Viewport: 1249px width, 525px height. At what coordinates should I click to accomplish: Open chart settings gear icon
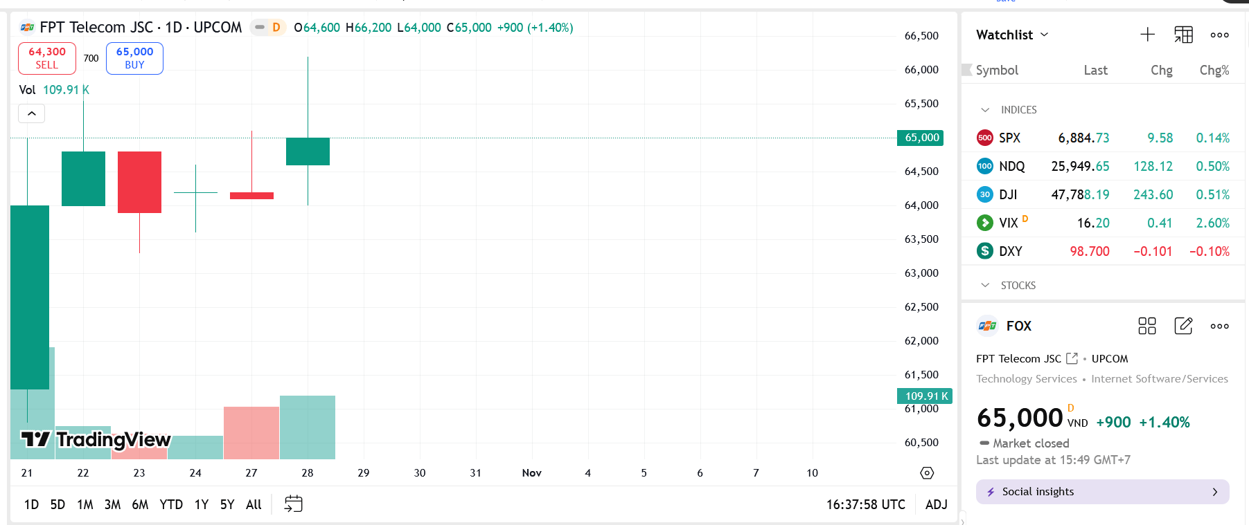[x=927, y=473]
